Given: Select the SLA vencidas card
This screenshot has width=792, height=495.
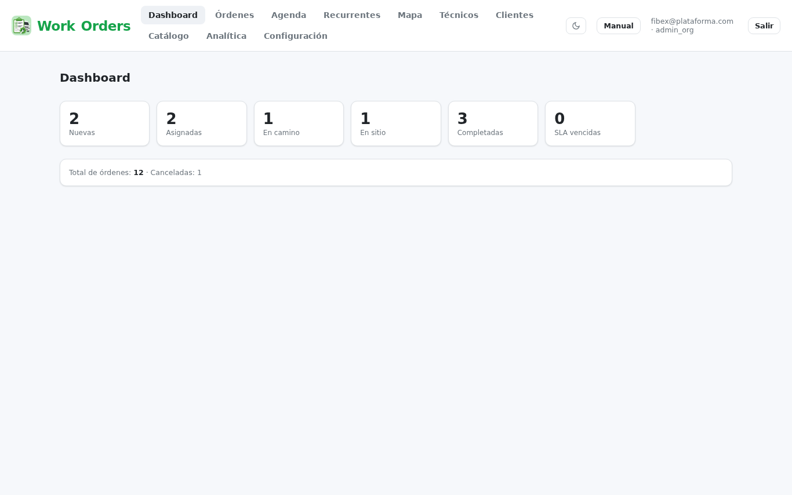Looking at the screenshot, I should coord(590,123).
